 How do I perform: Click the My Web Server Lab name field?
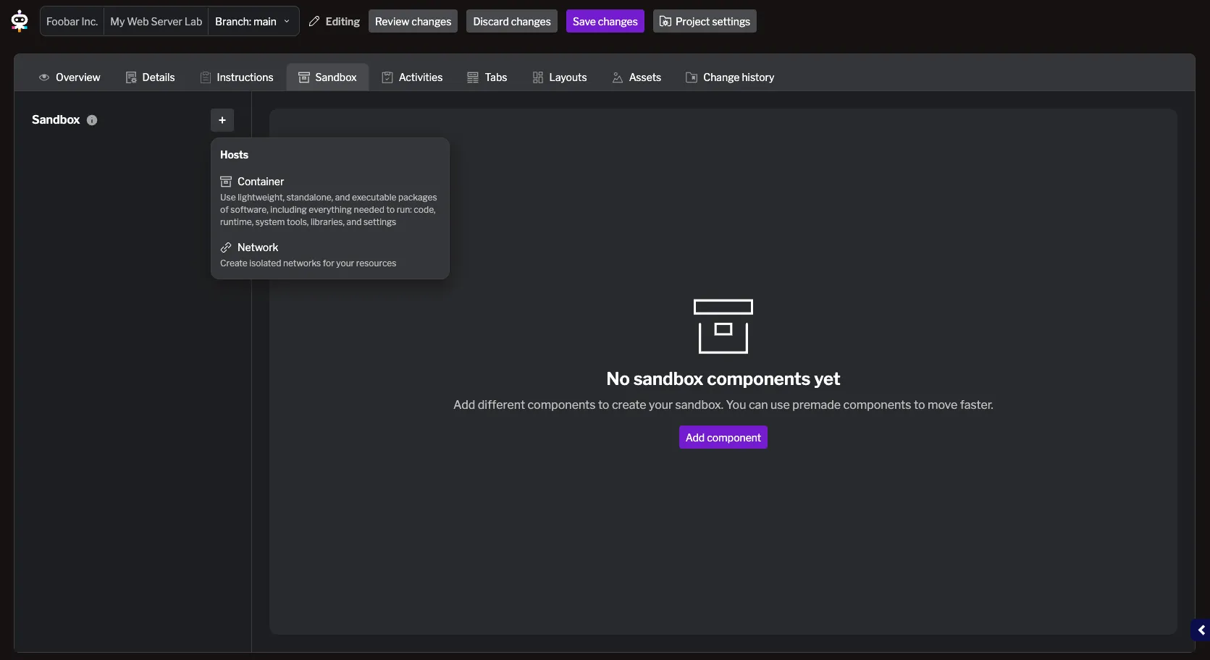156,21
